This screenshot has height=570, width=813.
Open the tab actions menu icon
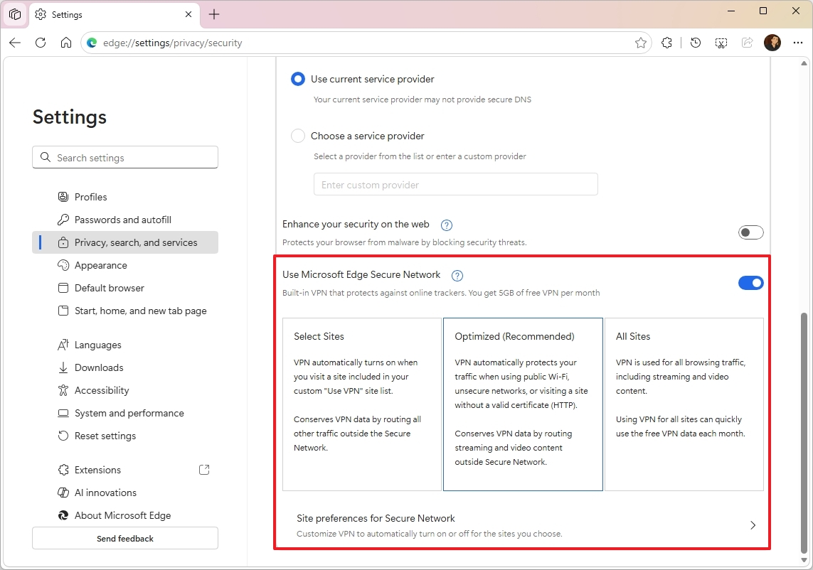[15, 14]
